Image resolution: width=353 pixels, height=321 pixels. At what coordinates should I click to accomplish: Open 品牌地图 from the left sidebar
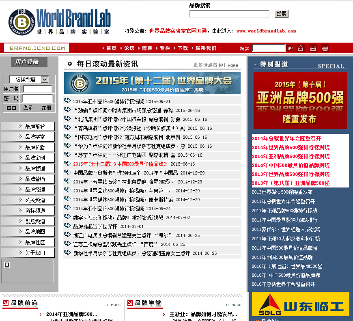(x=28, y=232)
